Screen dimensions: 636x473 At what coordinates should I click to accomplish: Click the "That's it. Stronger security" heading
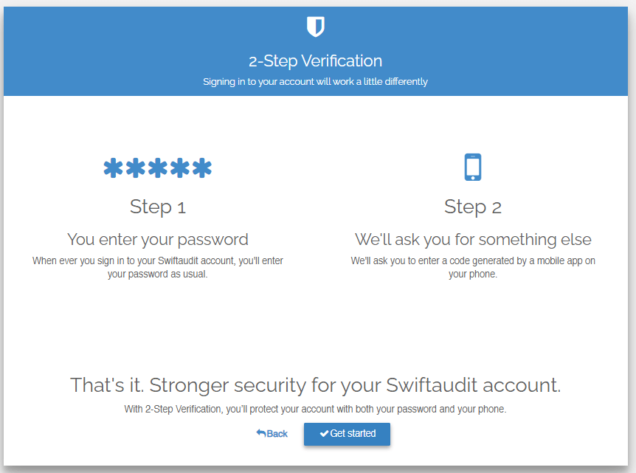coord(315,384)
